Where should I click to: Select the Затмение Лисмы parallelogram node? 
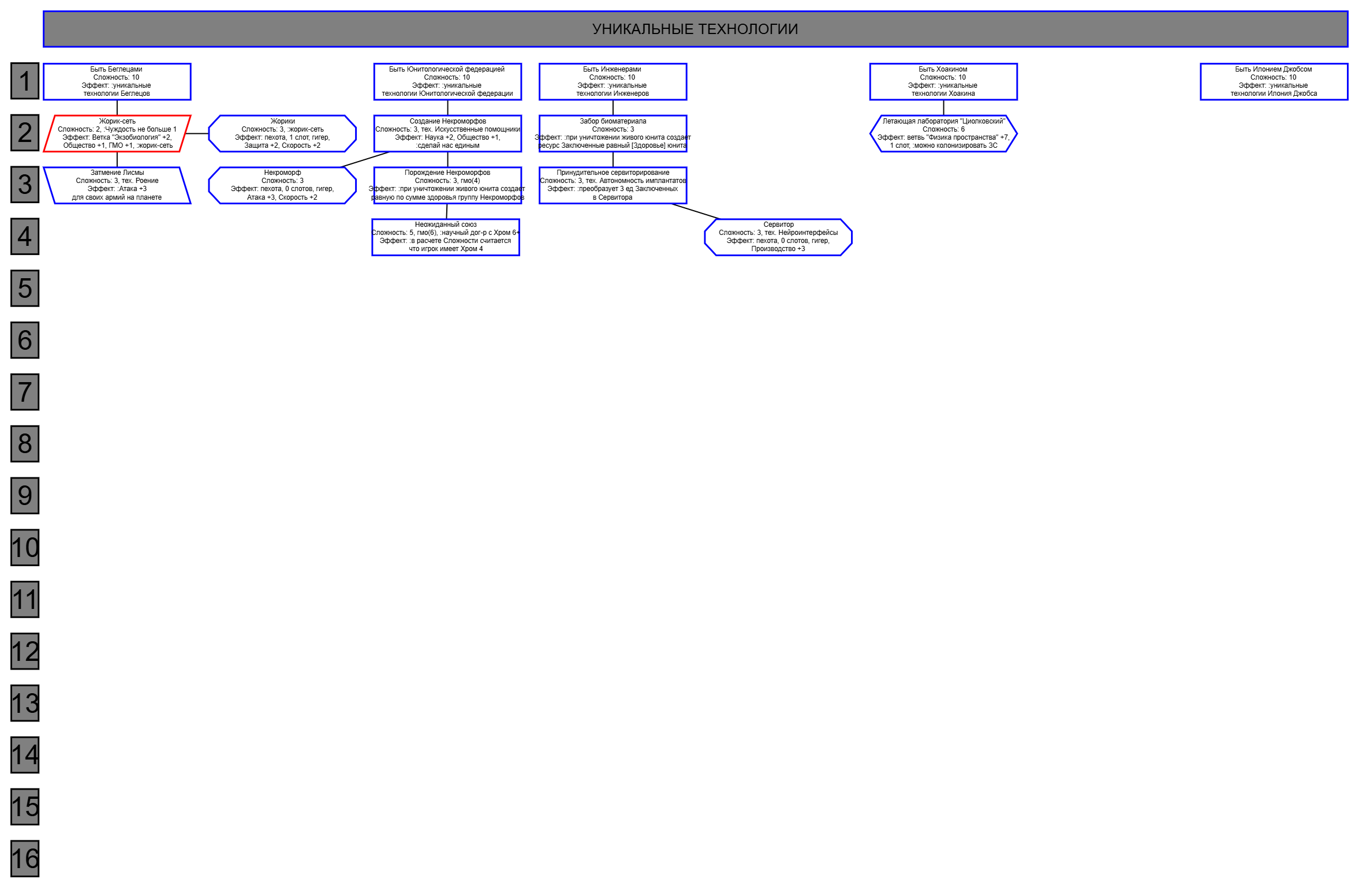(117, 185)
